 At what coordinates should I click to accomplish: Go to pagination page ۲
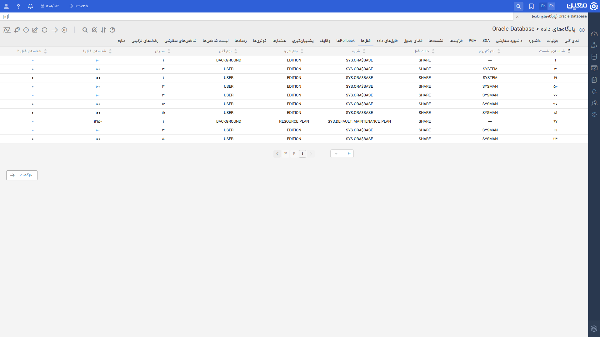pos(294,154)
